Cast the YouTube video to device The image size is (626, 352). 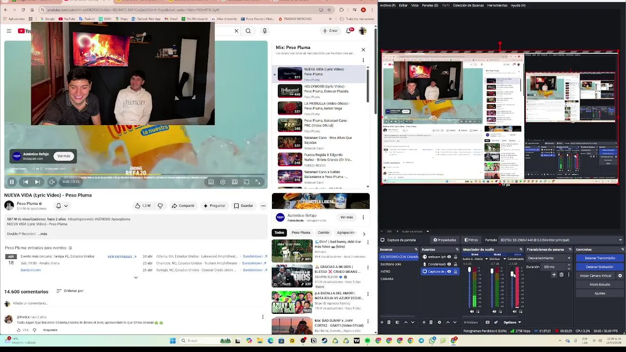click(x=246, y=182)
